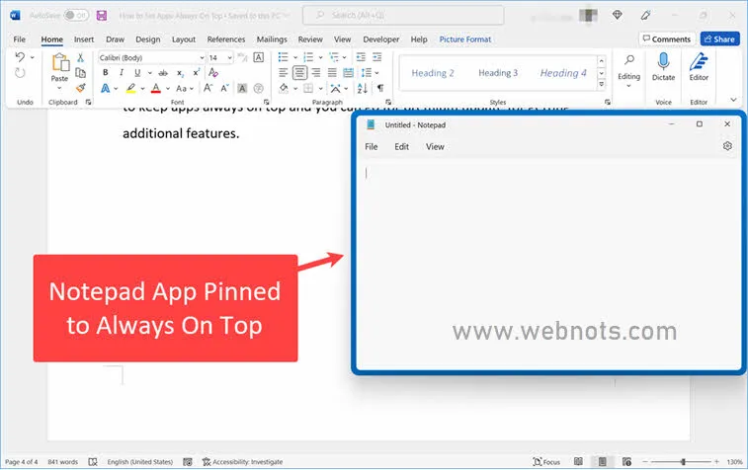The height and width of the screenshot is (470, 748).
Task: Click the Cut scissors icon
Action: [x=81, y=57]
